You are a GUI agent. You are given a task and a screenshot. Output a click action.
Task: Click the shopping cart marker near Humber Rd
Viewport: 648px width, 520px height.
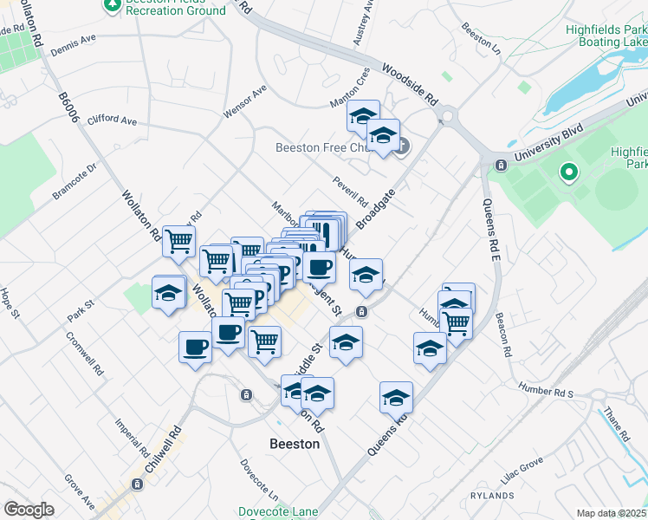coord(456,323)
